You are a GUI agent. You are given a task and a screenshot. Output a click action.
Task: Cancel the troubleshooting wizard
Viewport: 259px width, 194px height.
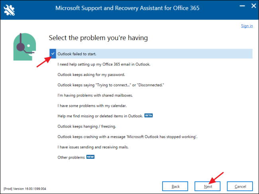tap(240, 186)
